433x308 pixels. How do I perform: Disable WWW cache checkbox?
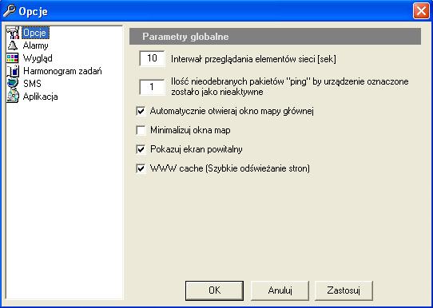tap(141, 168)
